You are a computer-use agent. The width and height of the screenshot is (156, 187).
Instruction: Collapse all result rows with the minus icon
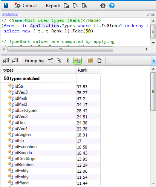(15, 61)
